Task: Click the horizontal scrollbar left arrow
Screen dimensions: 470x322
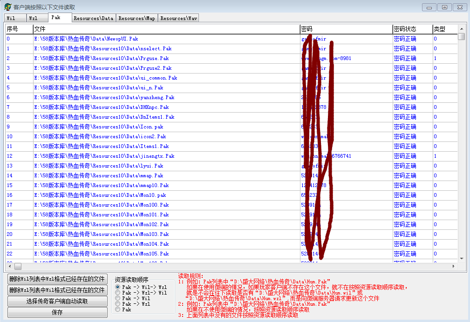Action: click(9, 267)
